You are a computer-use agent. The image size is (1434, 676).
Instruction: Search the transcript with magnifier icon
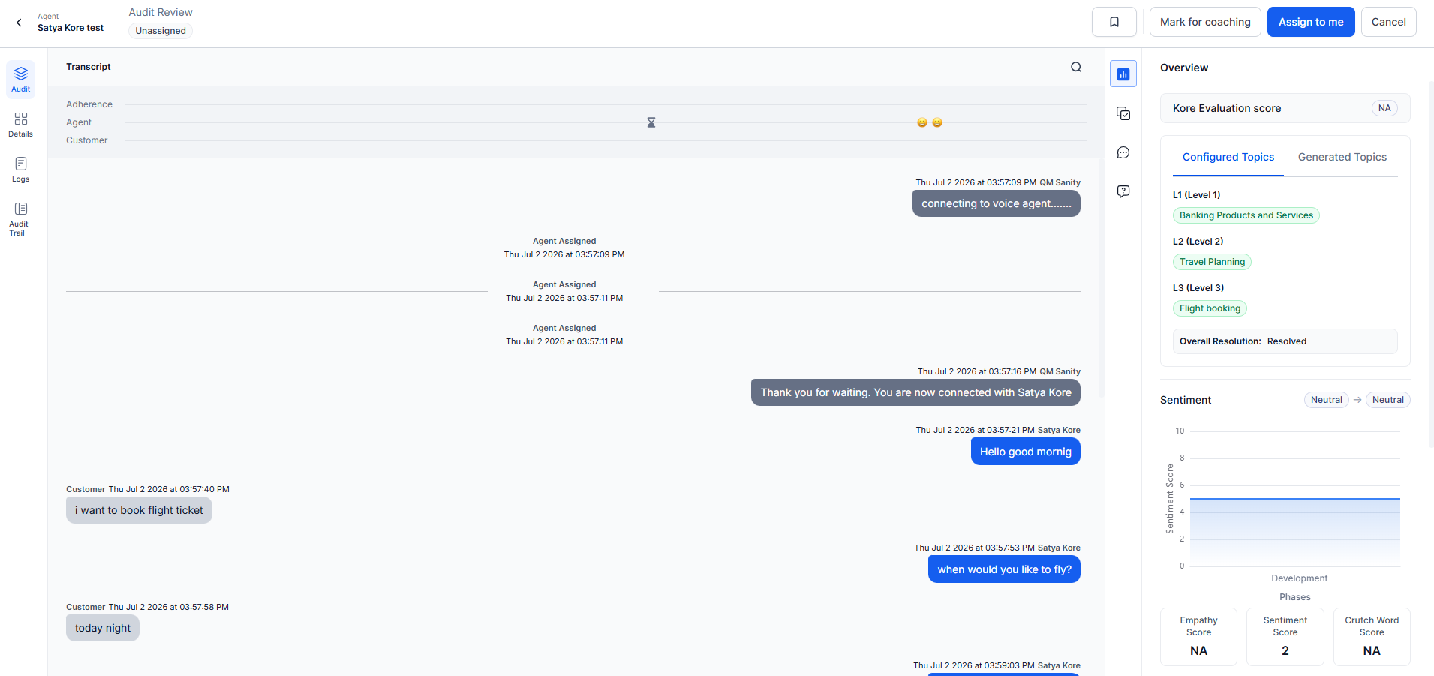(x=1076, y=67)
